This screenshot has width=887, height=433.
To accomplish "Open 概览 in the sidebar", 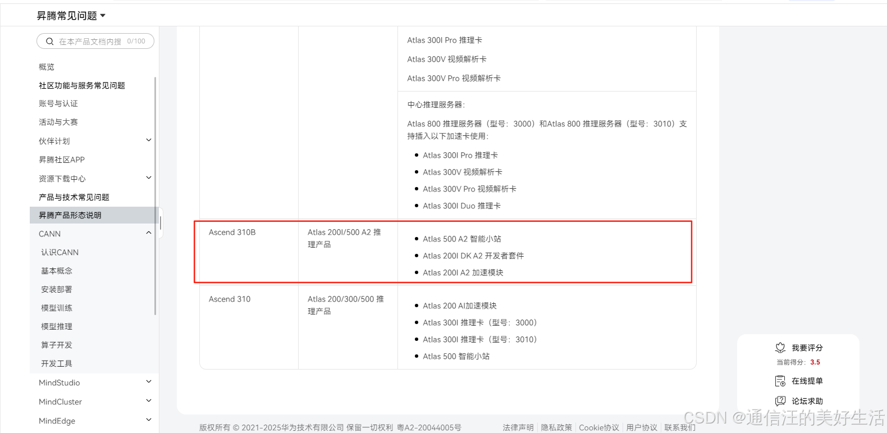I will pos(47,67).
